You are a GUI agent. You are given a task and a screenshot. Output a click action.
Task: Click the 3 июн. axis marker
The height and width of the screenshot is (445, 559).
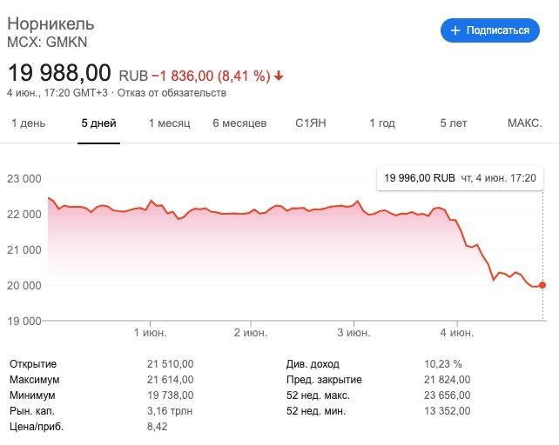click(x=354, y=333)
